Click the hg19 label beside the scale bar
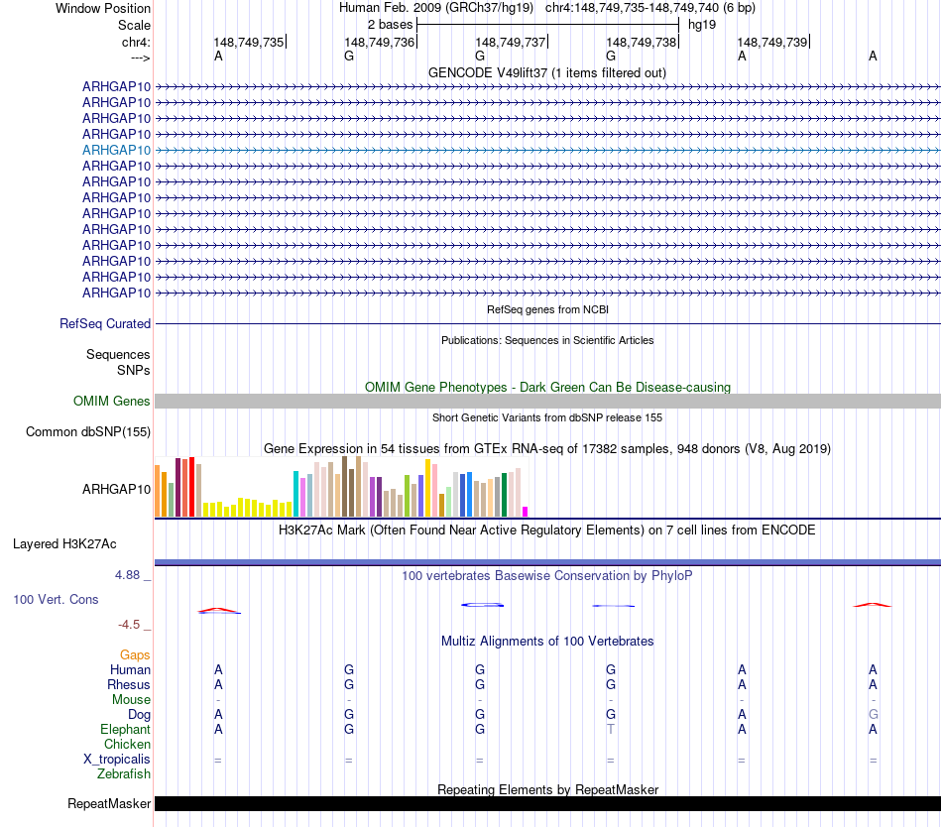The image size is (942, 827). [702, 25]
